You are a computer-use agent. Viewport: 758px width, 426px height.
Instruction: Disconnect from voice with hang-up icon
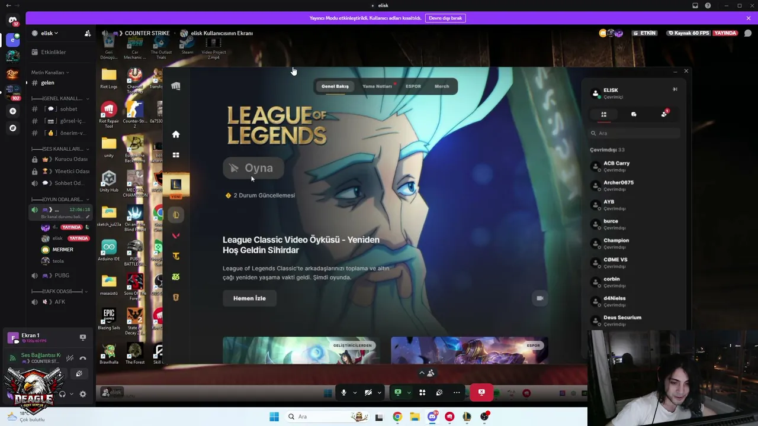point(83,358)
